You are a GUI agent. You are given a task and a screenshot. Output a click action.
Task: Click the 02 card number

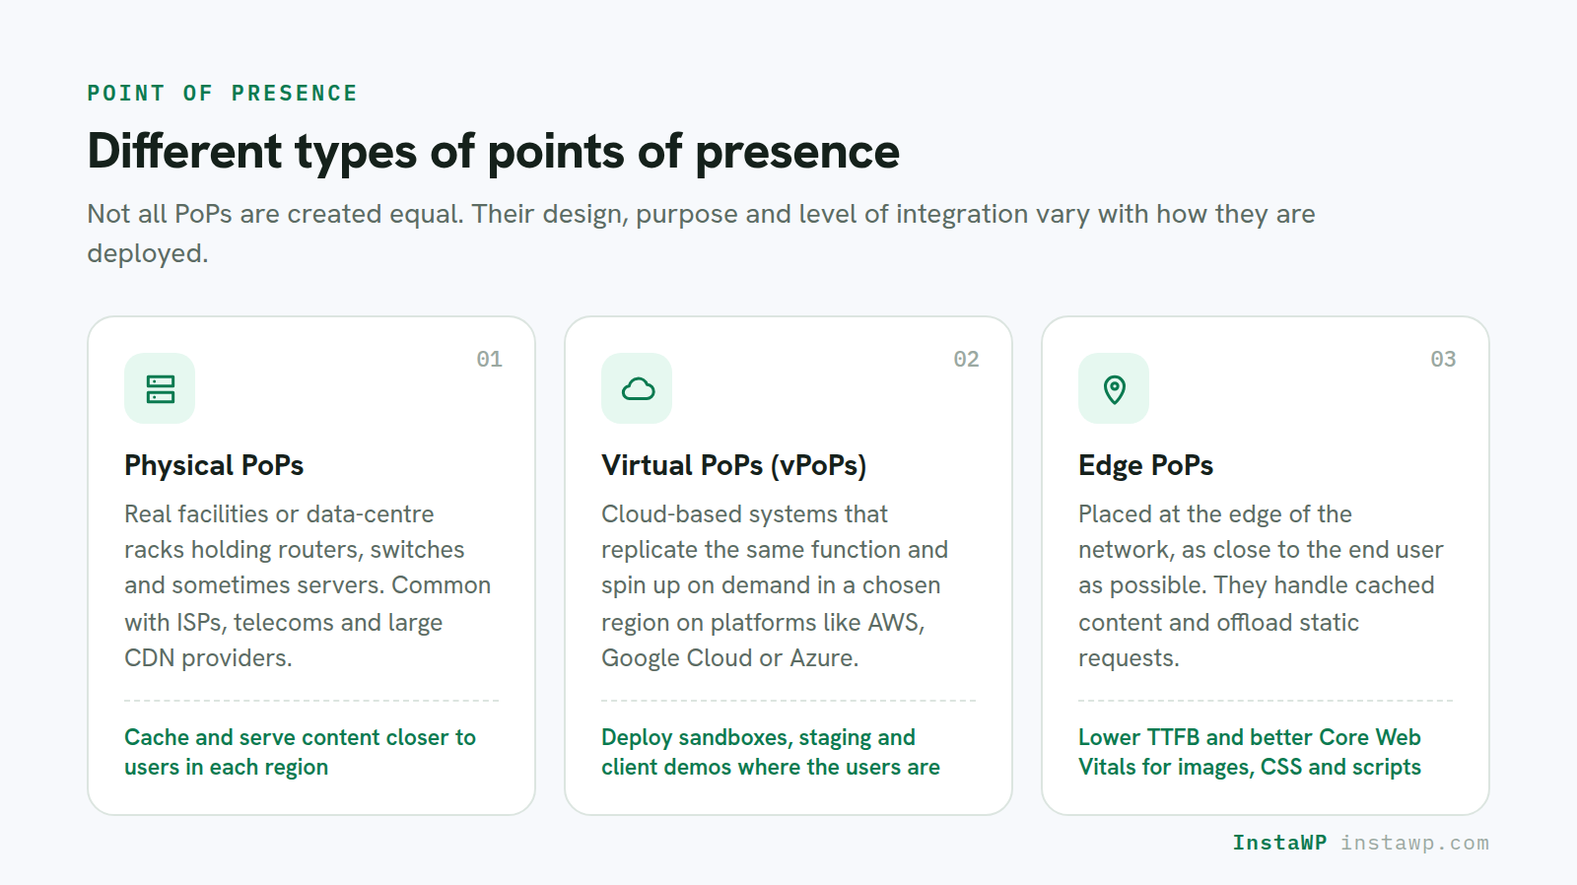966,359
